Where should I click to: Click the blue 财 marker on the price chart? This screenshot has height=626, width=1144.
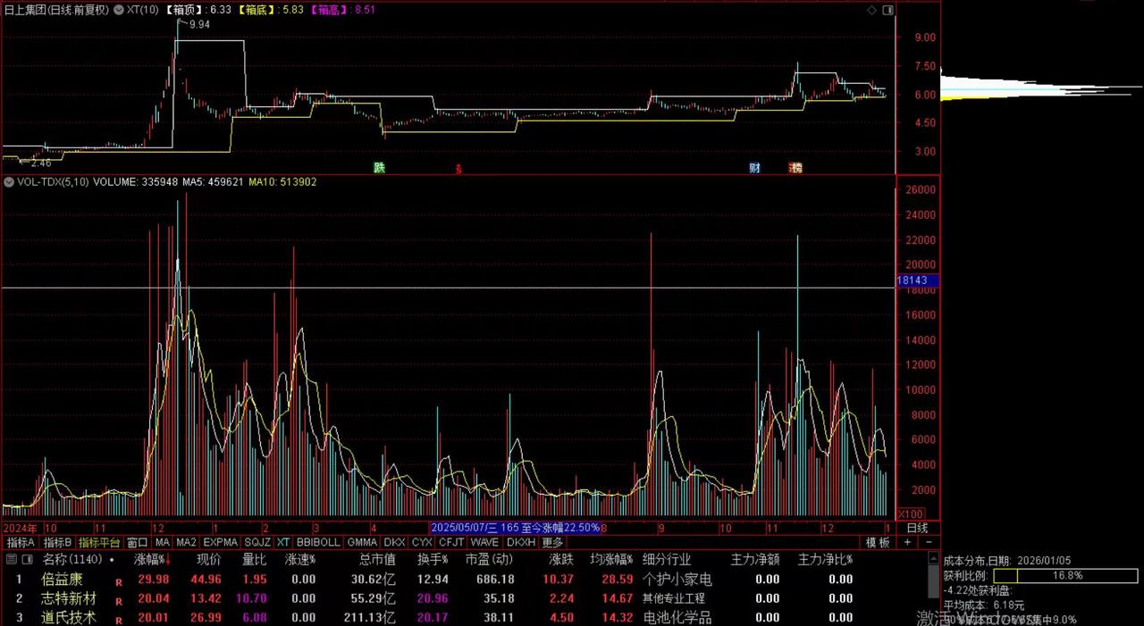[x=755, y=167]
